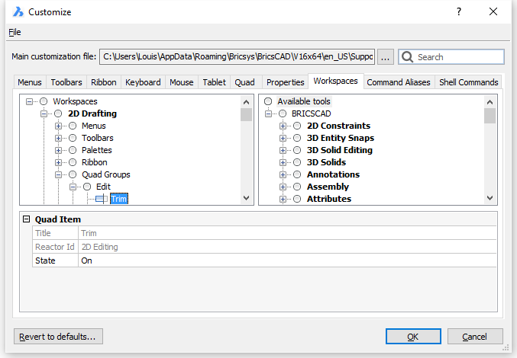Viewport: 517px width, 358px height.
Task: Select the Trim tree item
Action: 118,199
